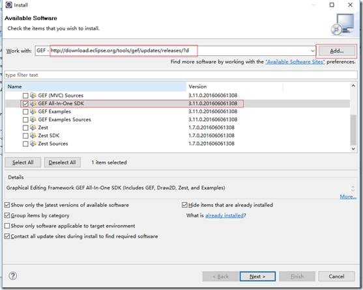
Task: Open the Work with dropdown arrow
Action: (313, 51)
